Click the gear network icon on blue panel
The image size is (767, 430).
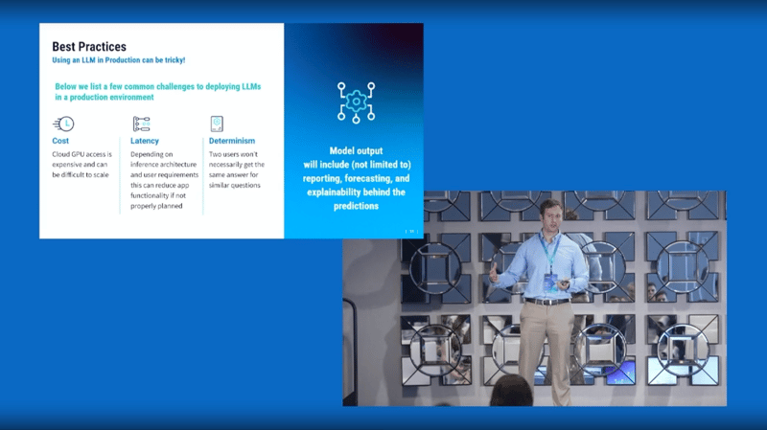(x=355, y=102)
